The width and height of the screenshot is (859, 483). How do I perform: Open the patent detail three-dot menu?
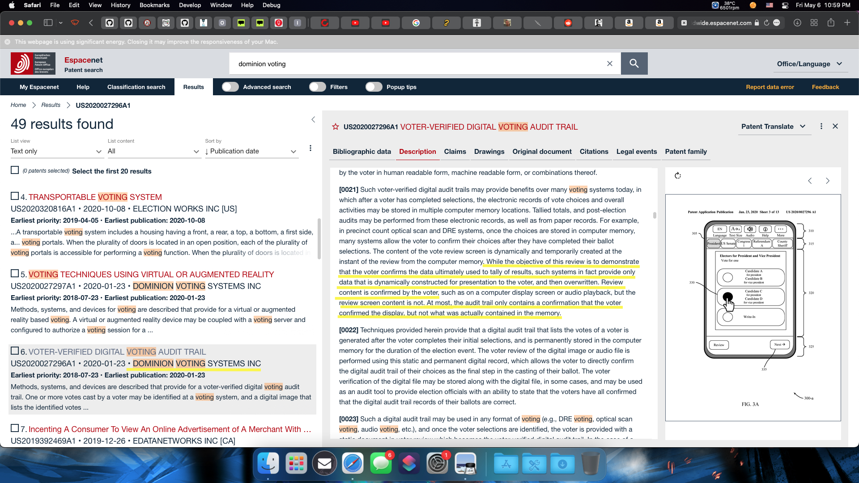821,127
